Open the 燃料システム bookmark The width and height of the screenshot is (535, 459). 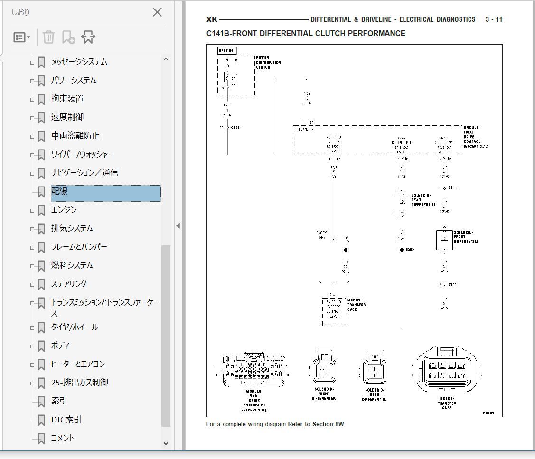72,265
